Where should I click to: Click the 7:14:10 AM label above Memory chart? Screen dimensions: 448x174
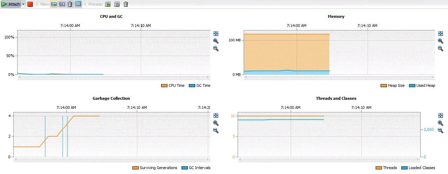point(367,26)
